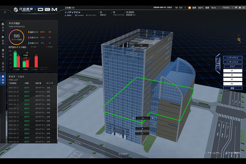Open the 制御 control sidebar tab
The image size is (246, 164).
[3, 27]
